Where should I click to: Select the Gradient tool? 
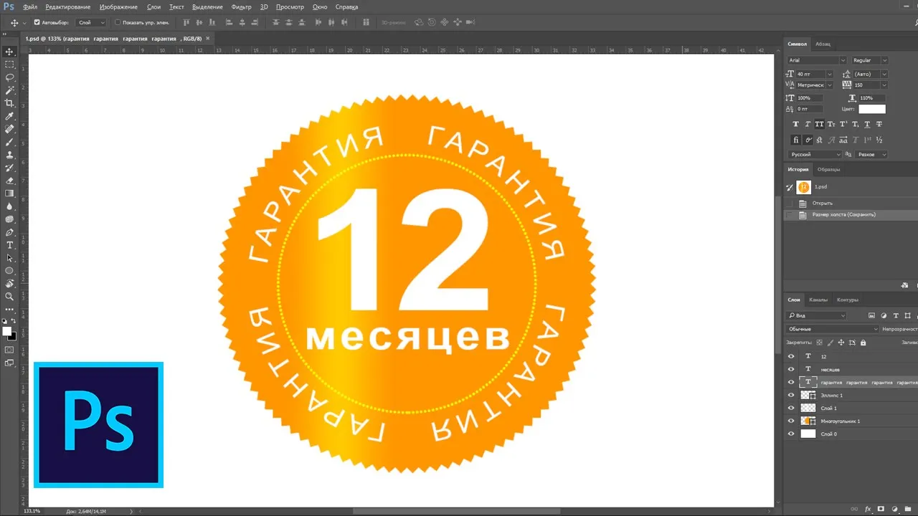[x=9, y=193]
